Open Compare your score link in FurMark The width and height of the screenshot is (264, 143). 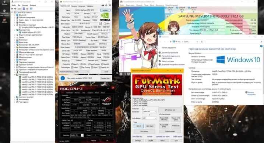pos(163,137)
